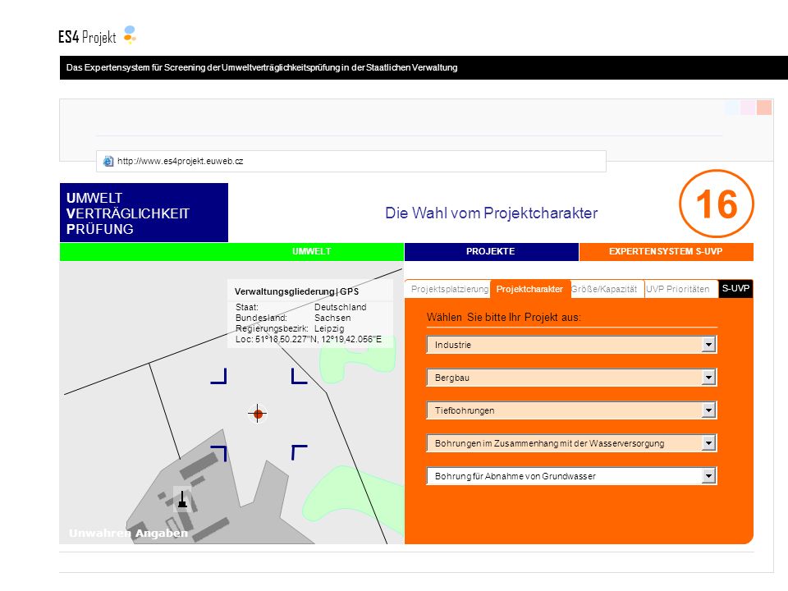Select the Industrie combo box field
Screen dimensions: 788x591
(571, 345)
